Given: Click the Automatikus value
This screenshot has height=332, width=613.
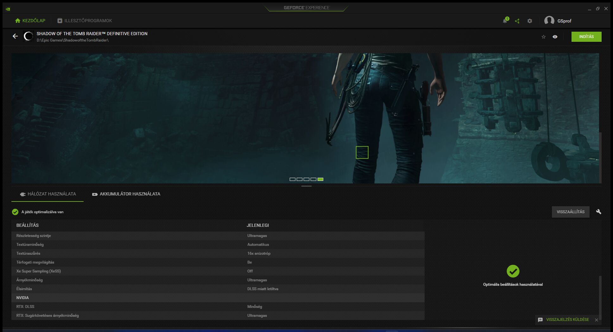Looking at the screenshot, I should pyautogui.click(x=258, y=245).
